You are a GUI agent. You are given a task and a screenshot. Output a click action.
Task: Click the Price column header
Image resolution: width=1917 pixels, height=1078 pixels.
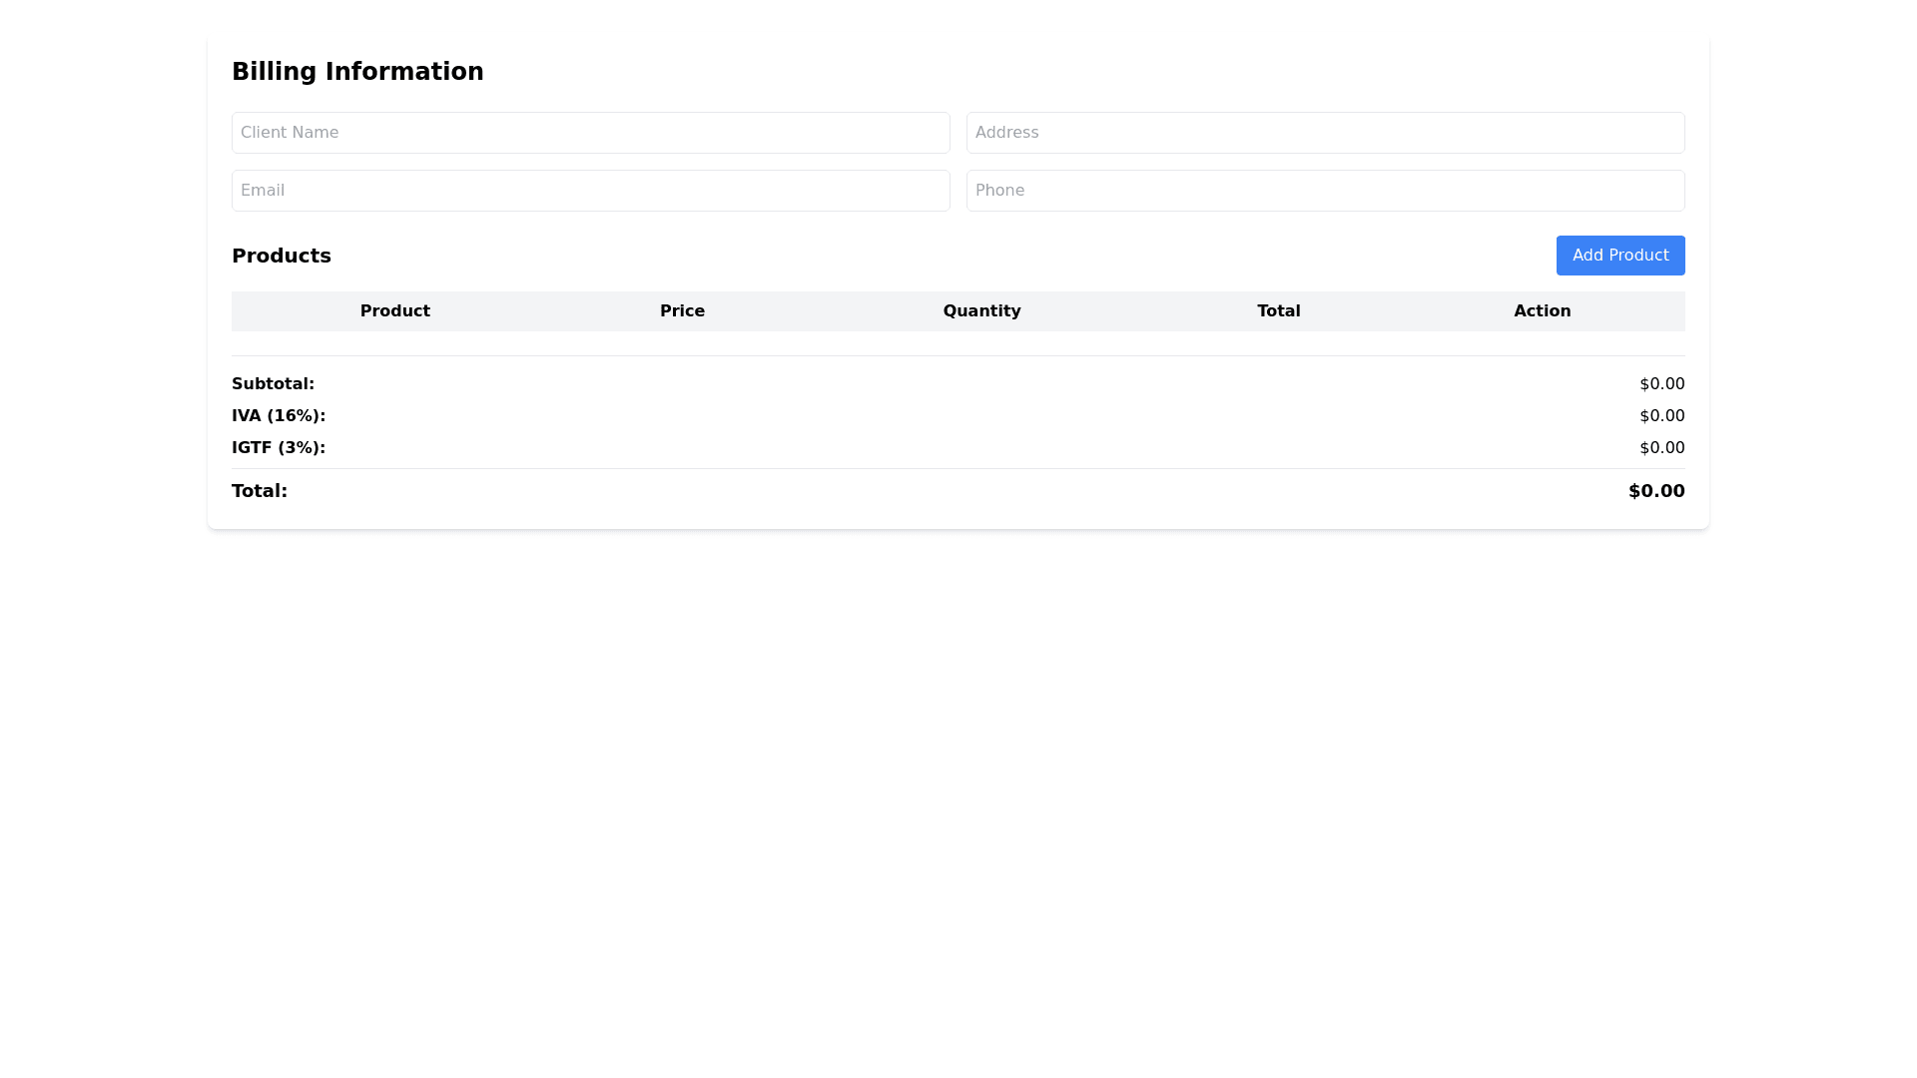click(682, 311)
